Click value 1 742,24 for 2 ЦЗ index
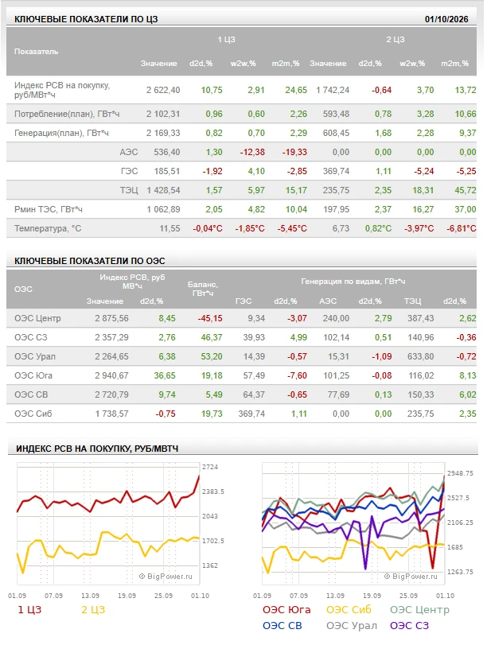487x645 pixels. point(333,90)
